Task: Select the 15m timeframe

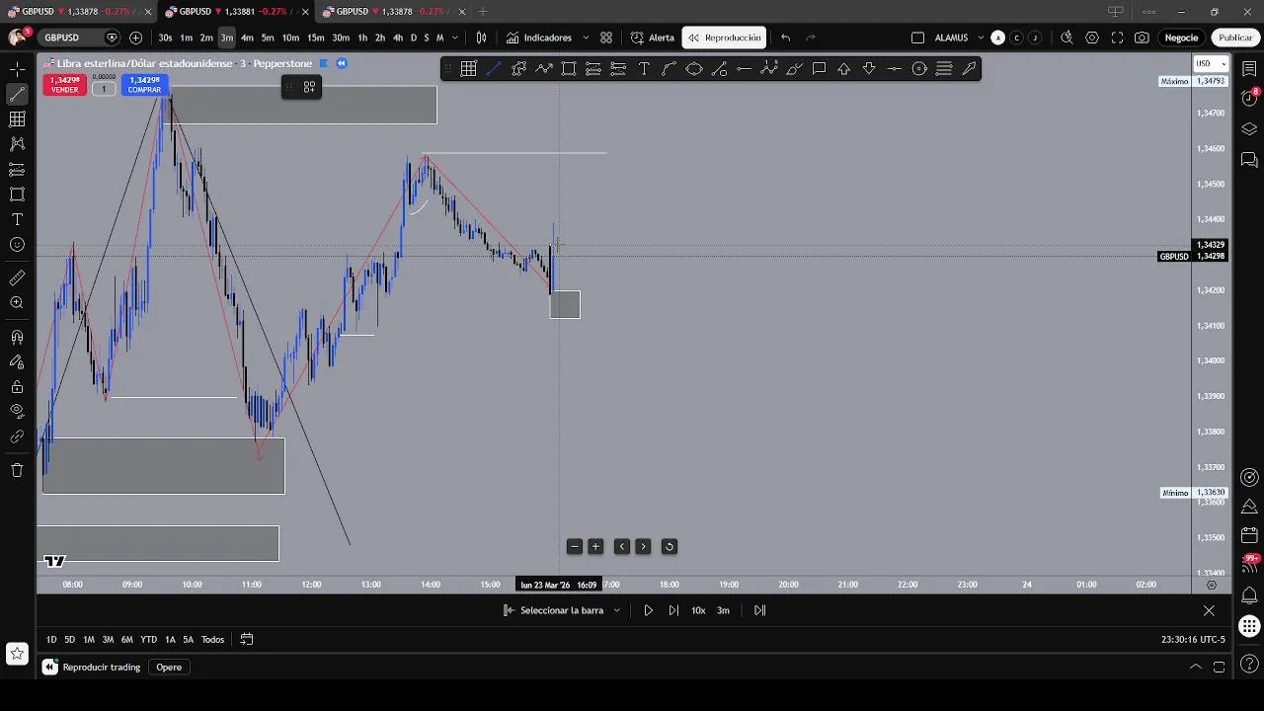Action: coord(315,38)
